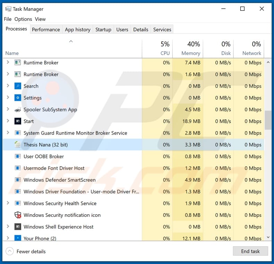Click the User OOBE Broker icon
Screen dimensions: 274x264
18,157
